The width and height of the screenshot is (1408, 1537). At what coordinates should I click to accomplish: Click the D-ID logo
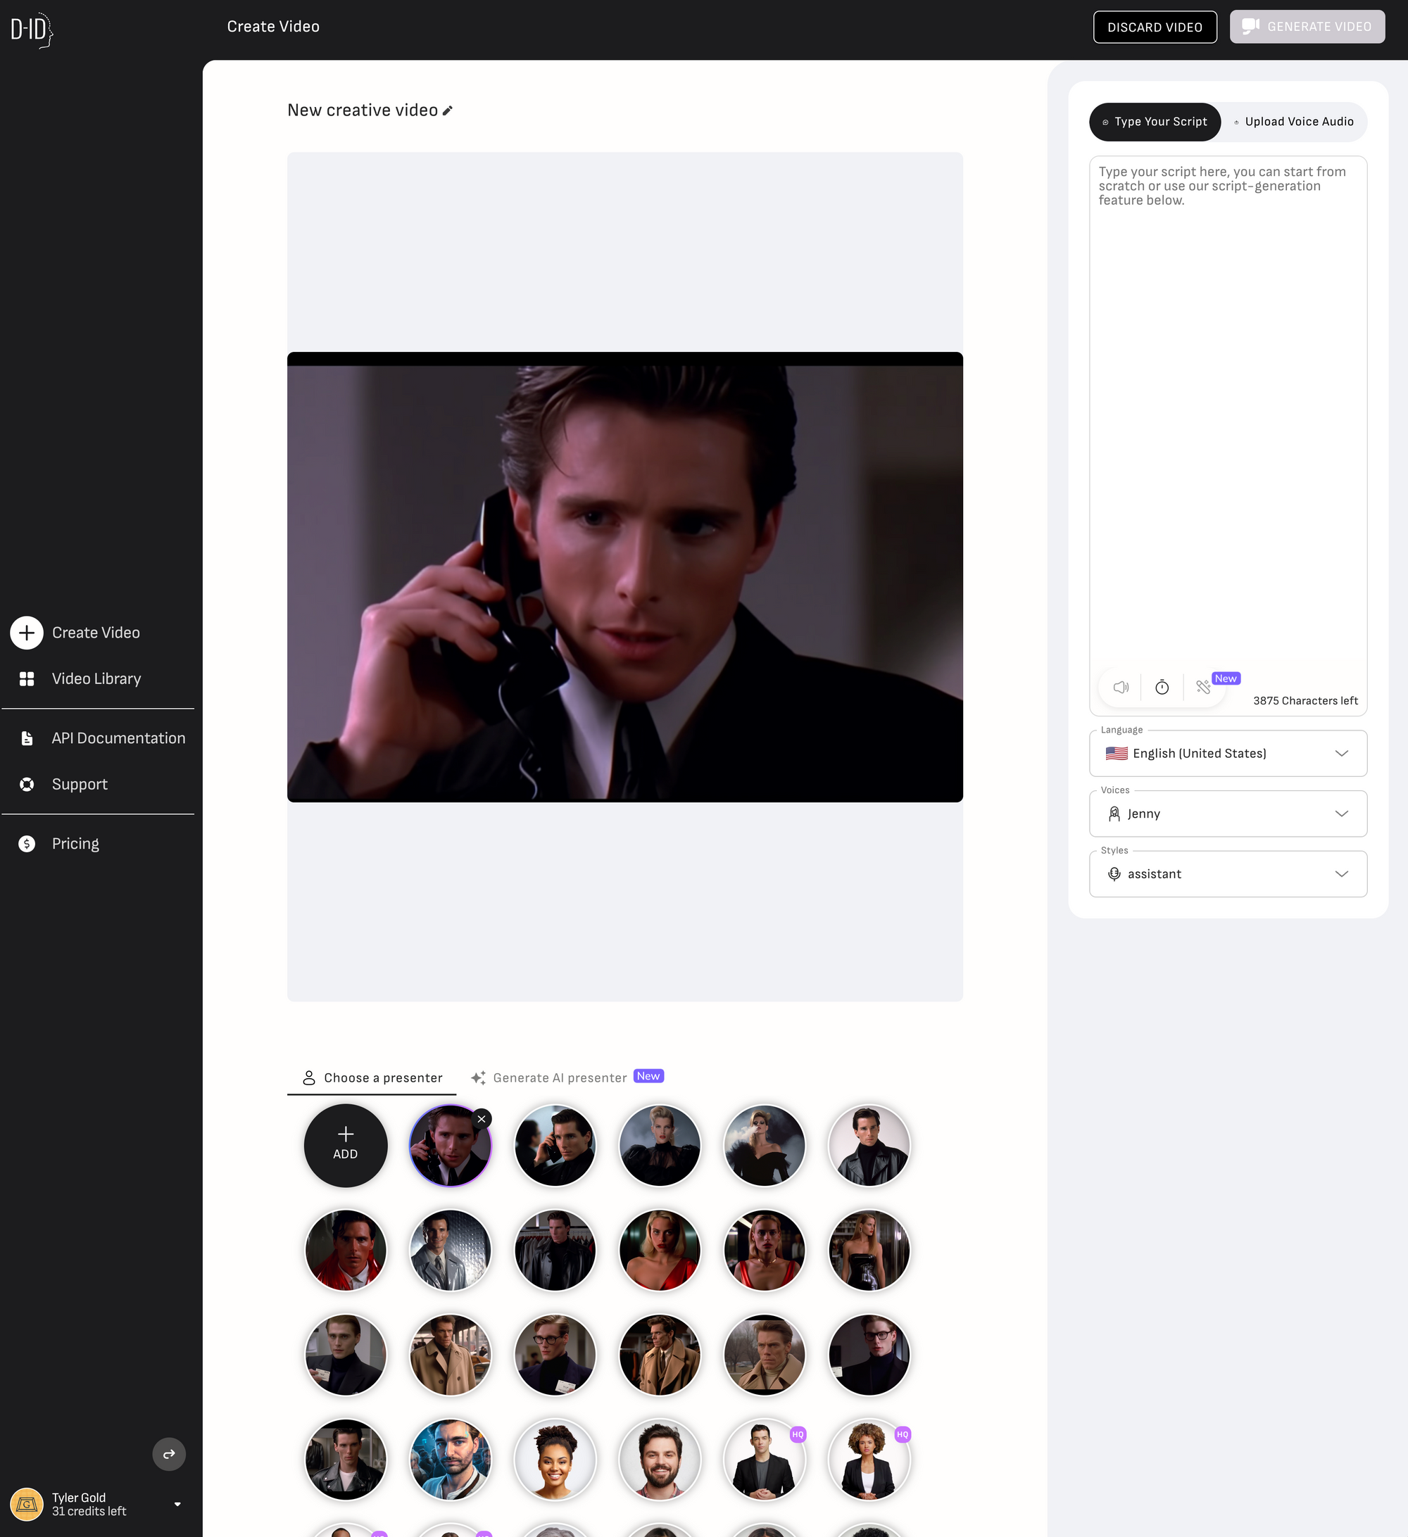(30, 30)
